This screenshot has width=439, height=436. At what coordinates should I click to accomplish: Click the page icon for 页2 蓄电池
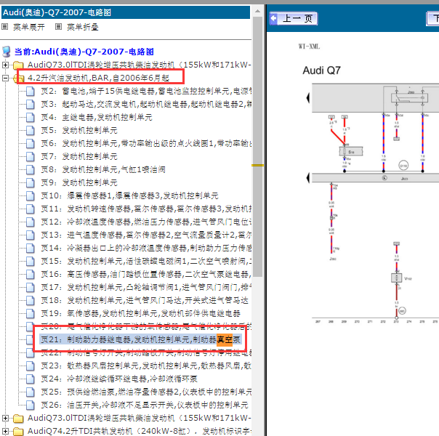point(31,92)
